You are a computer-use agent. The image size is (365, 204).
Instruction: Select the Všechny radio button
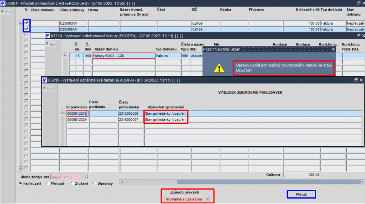[94, 184]
